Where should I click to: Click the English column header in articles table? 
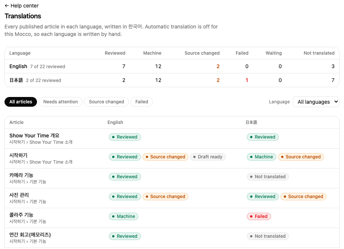115,122
